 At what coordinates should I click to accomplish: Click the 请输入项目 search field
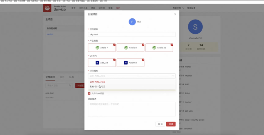[59, 86]
